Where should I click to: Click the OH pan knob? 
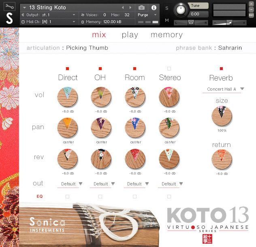point(101,128)
